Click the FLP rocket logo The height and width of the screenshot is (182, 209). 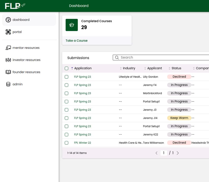(x=15, y=6)
